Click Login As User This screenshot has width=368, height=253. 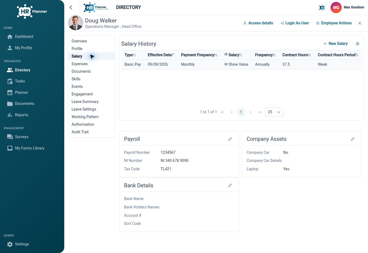point(294,23)
